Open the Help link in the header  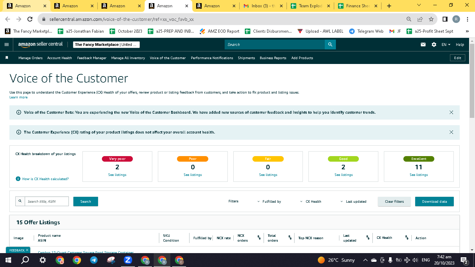click(460, 44)
